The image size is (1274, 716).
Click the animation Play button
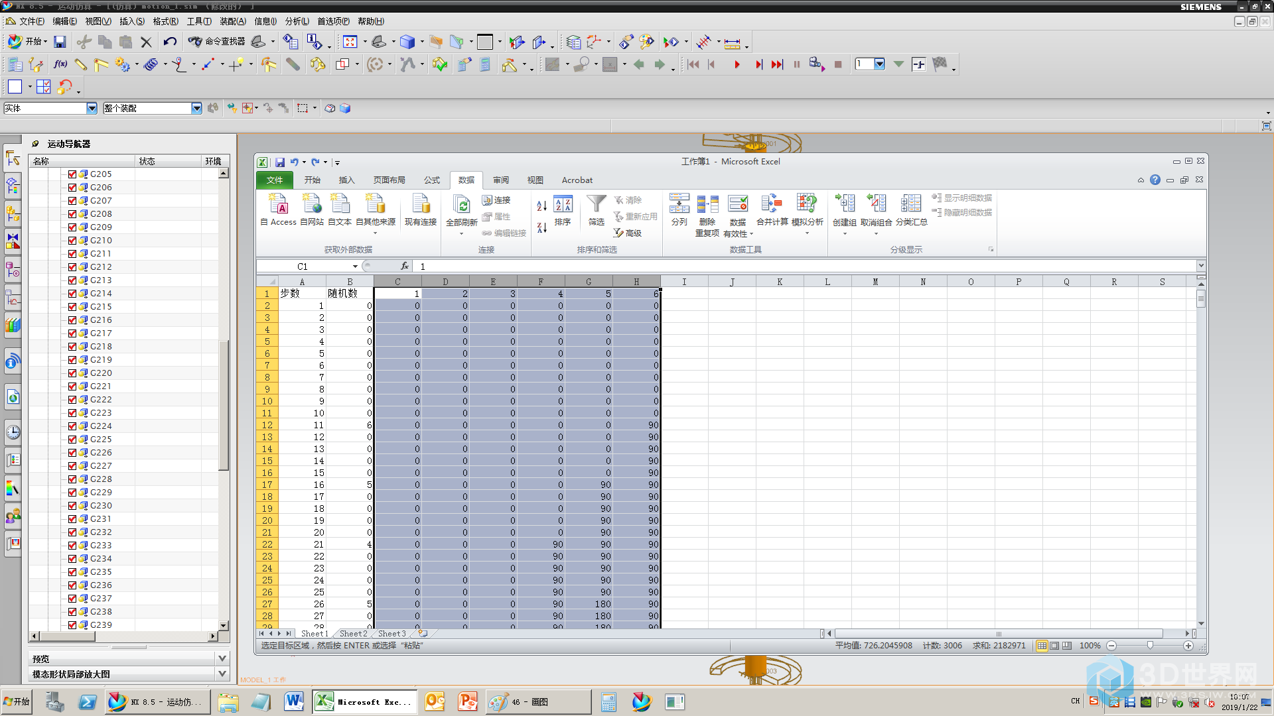(737, 64)
